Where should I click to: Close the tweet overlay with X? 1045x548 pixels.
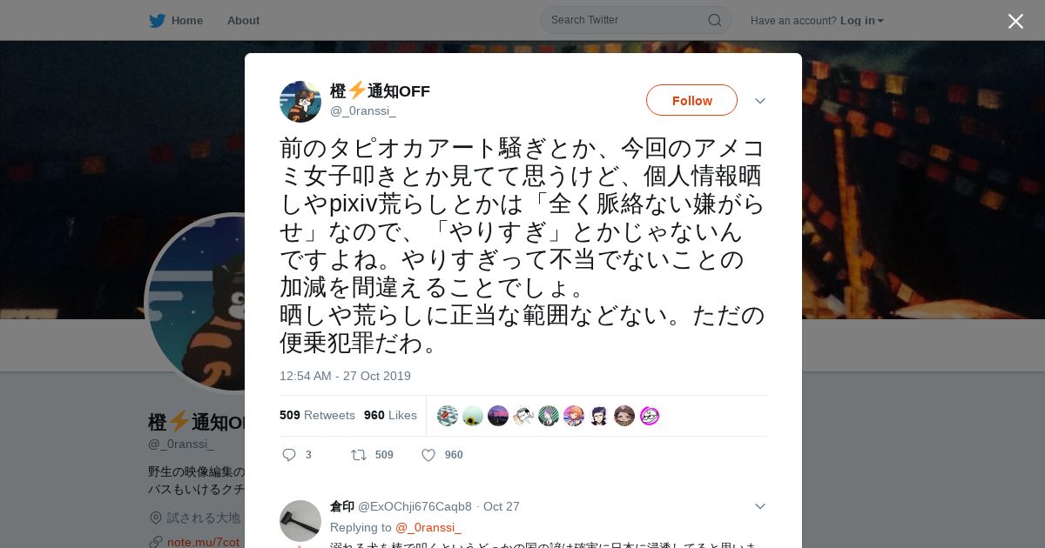[1015, 21]
